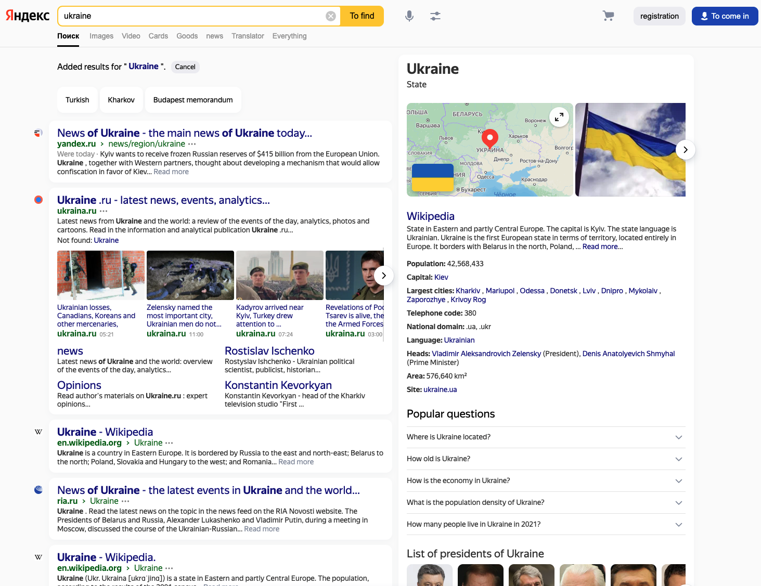Click 'Read more' in the ria.ru result snippet
The width and height of the screenshot is (761, 586).
point(262,529)
